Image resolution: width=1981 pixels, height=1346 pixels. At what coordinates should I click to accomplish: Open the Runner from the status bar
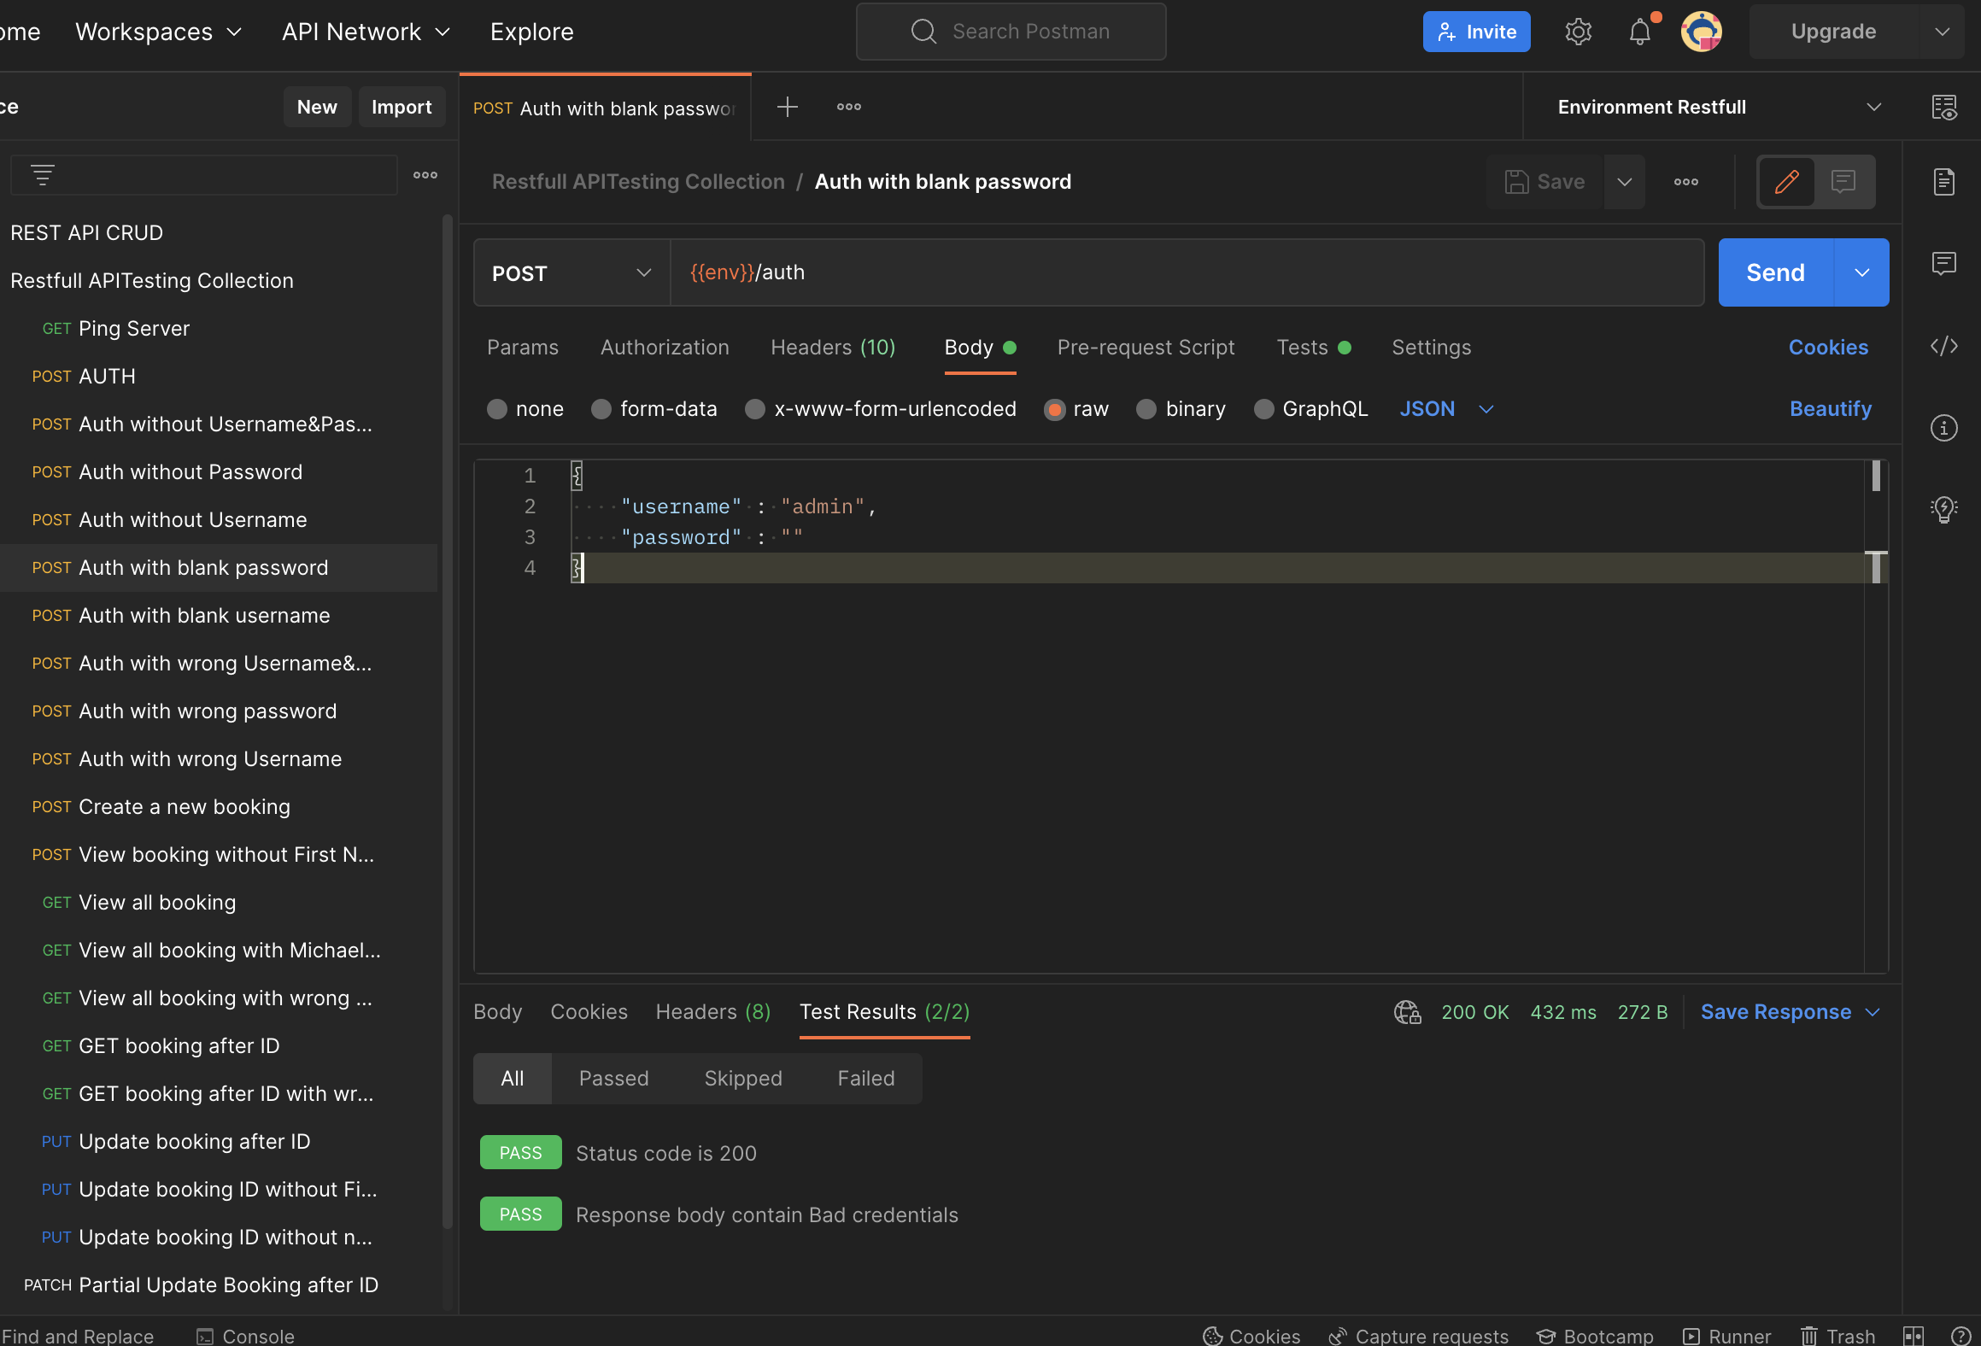1726,1335
